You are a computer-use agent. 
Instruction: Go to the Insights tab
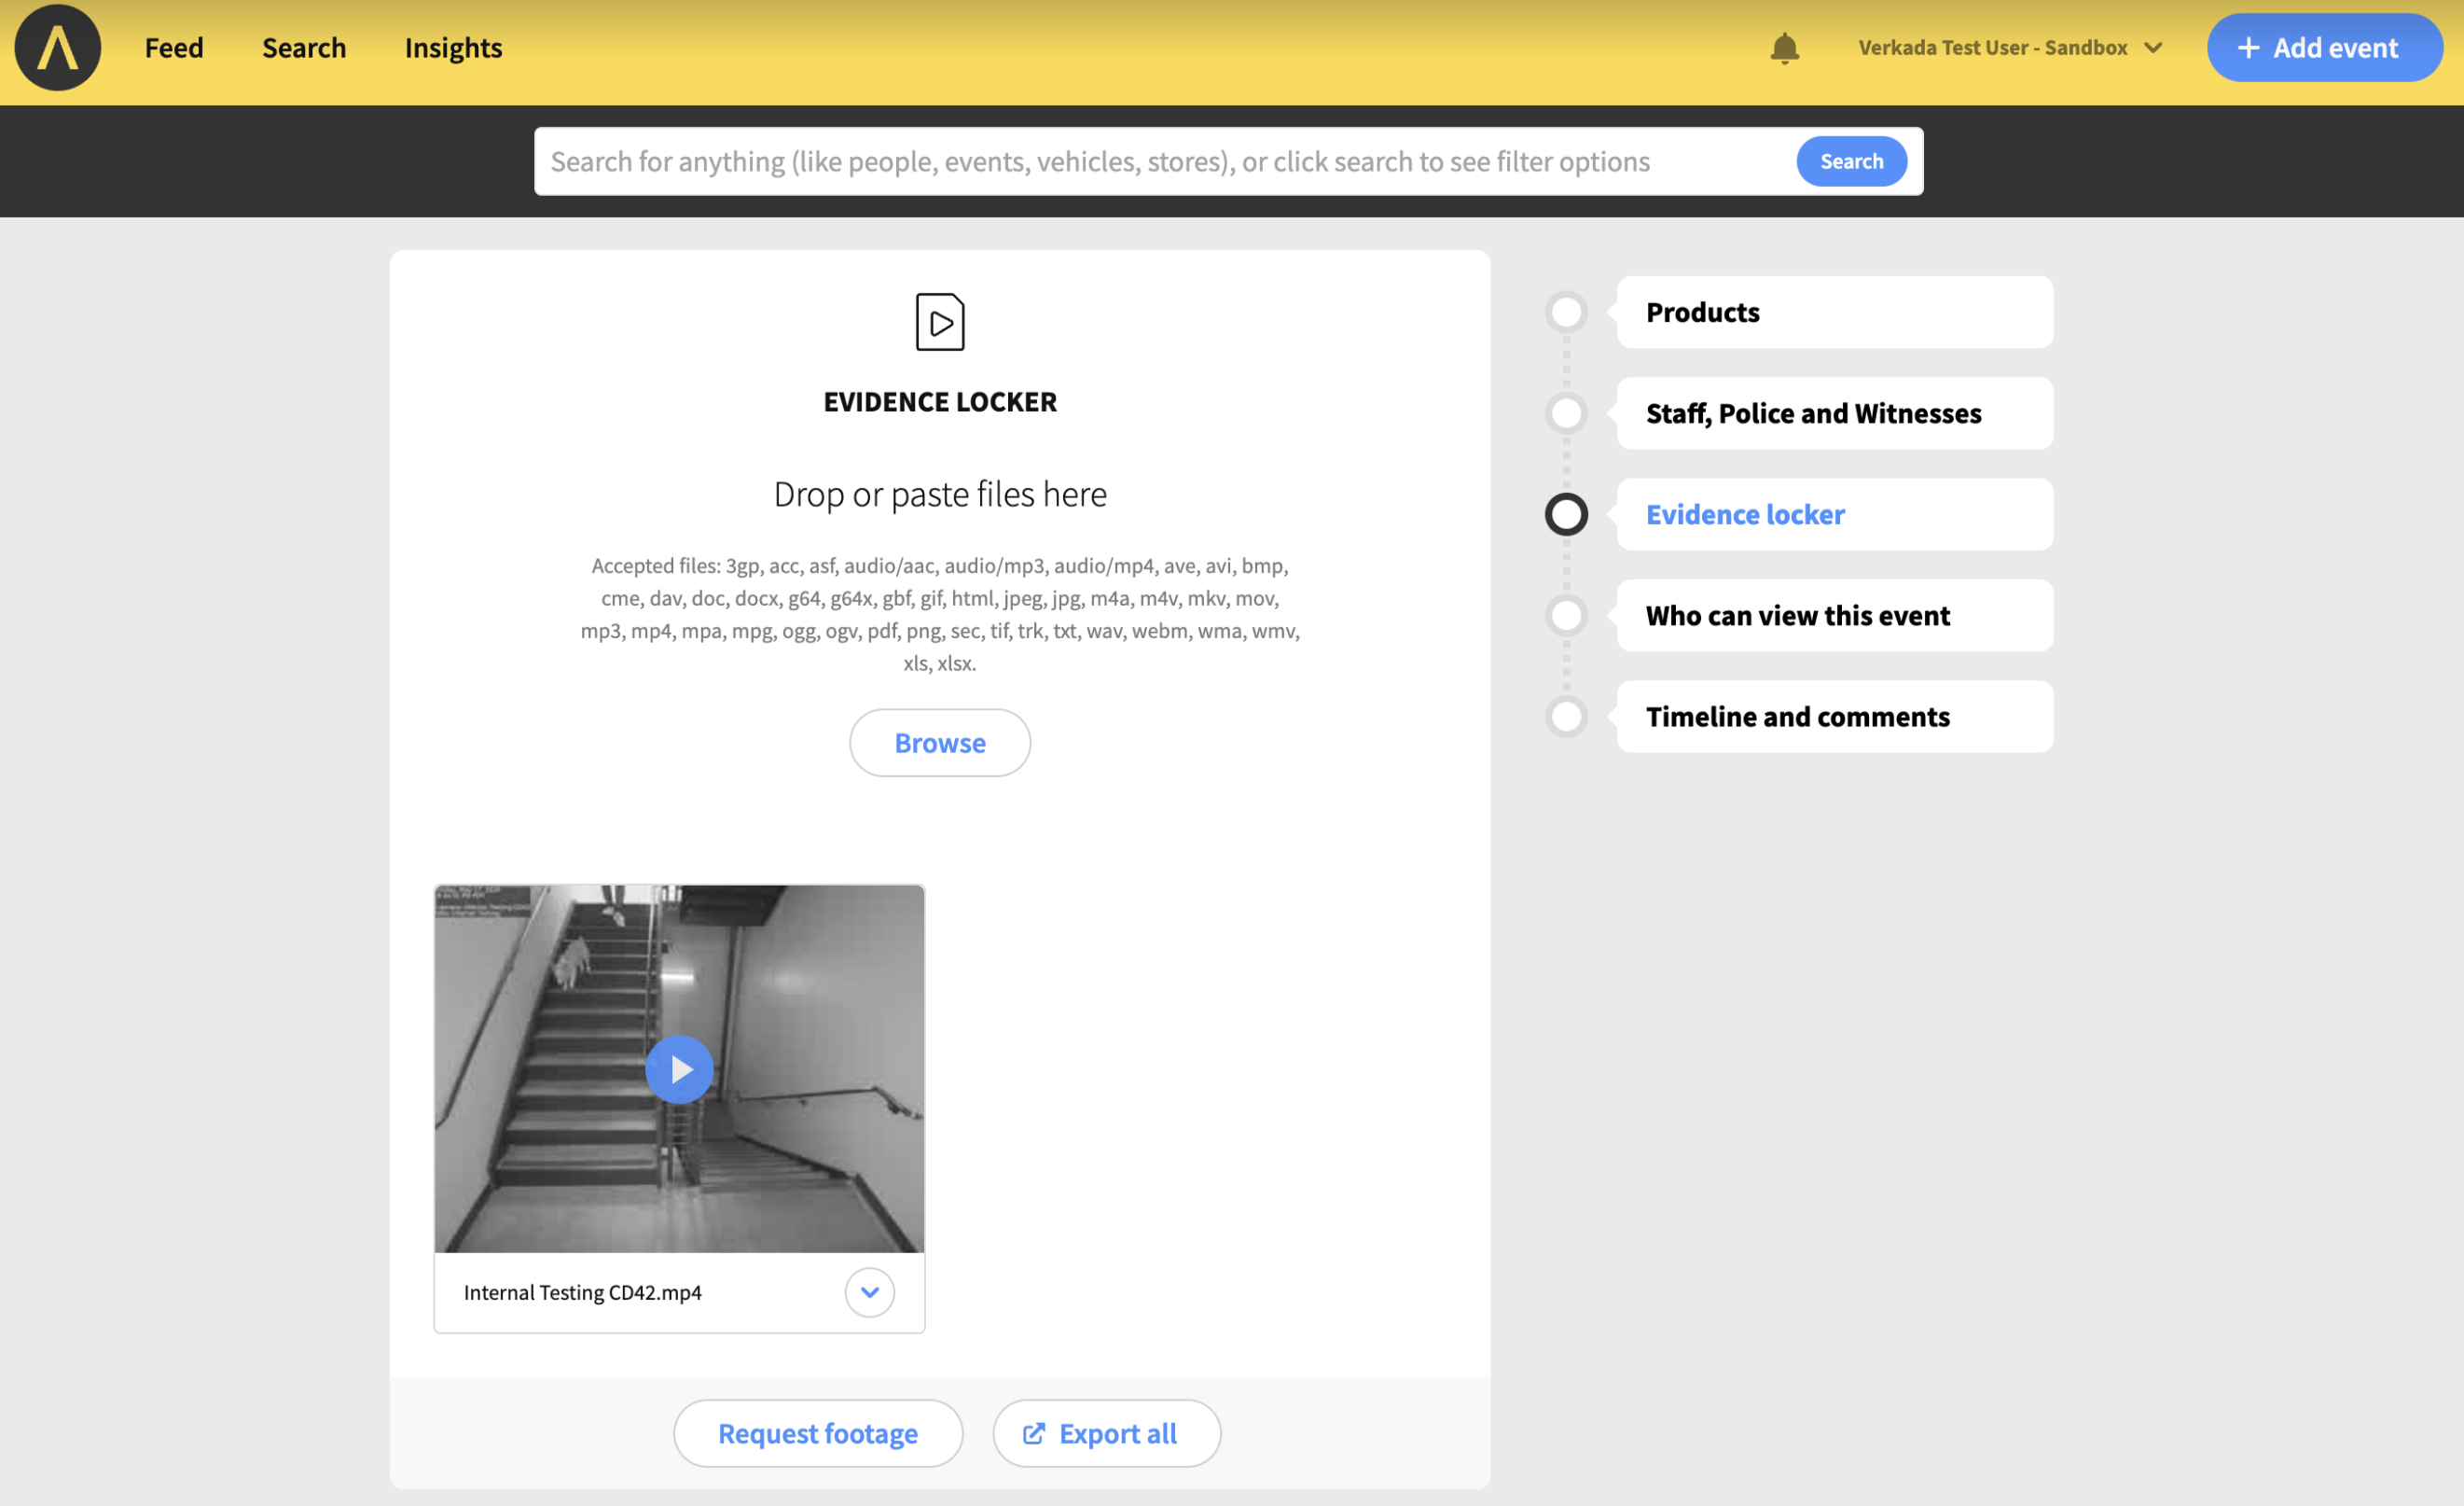[453, 48]
